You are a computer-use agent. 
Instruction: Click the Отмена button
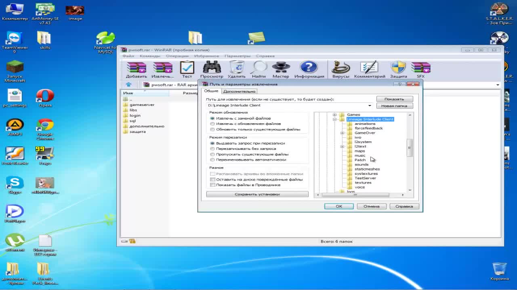371,206
